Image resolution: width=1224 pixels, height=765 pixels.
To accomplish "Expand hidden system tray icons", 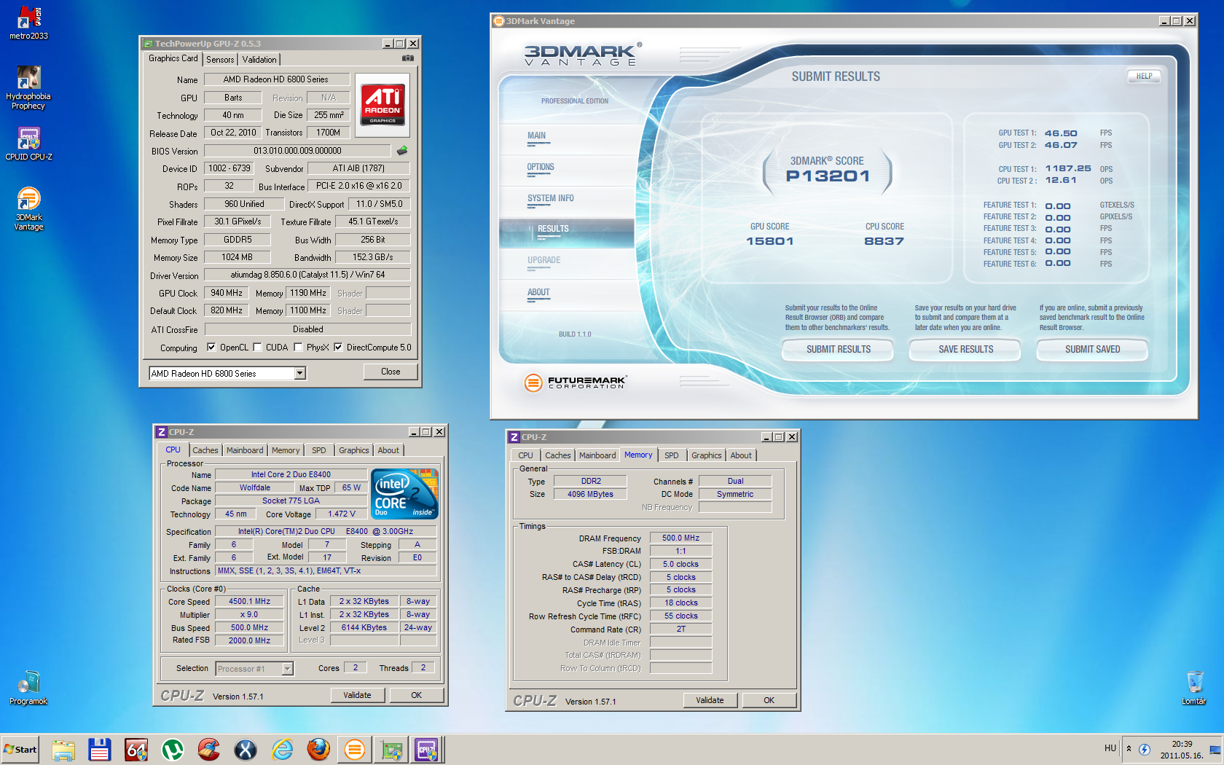I will [x=1129, y=748].
